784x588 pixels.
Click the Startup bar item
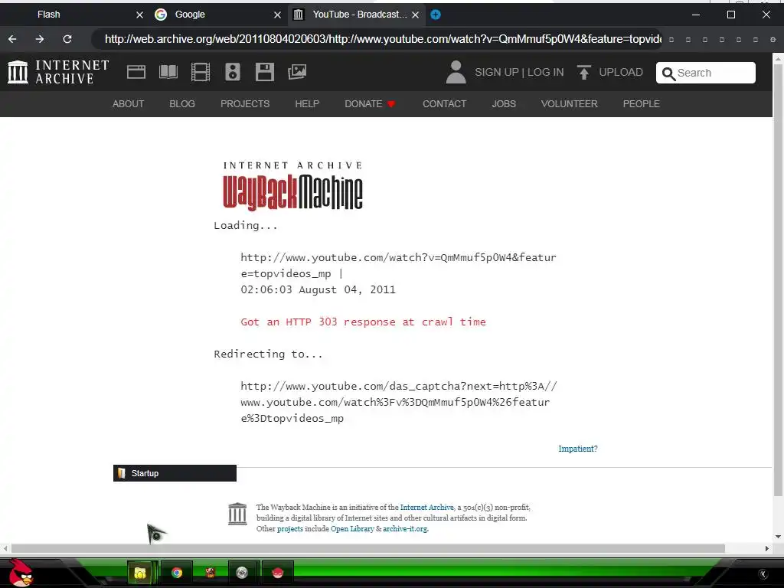pyautogui.click(x=175, y=473)
